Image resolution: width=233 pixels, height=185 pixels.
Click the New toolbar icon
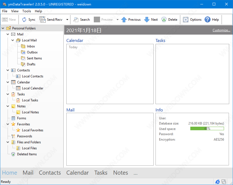click(5, 20)
